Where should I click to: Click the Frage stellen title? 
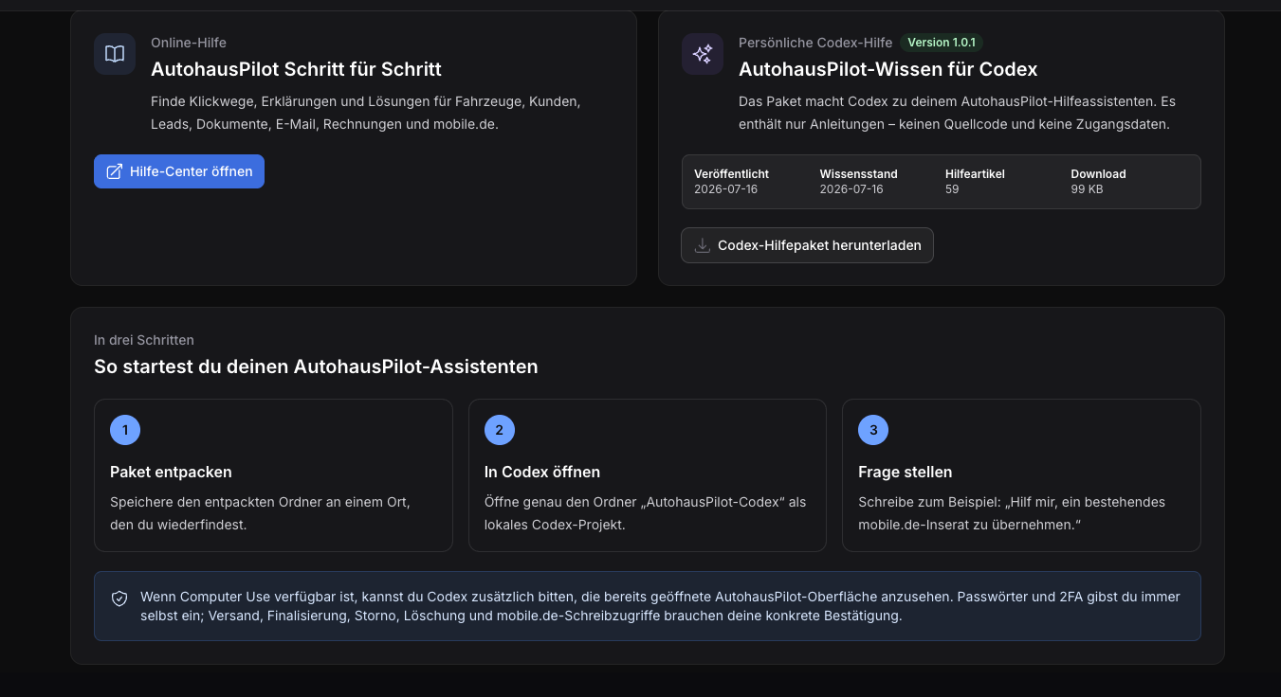pos(906,472)
